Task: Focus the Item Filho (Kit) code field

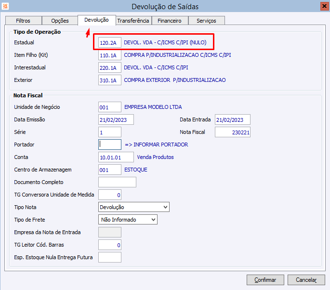Action: coord(110,55)
